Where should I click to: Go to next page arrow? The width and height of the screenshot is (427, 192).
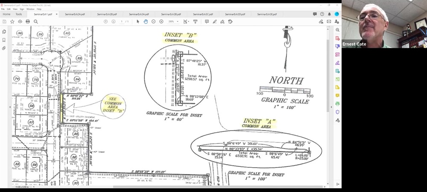tap(114, 21)
